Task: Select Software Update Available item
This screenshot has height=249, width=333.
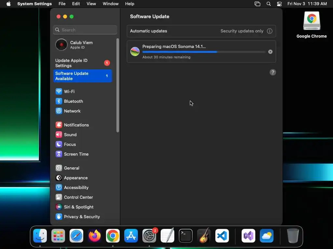Action: click(x=82, y=76)
